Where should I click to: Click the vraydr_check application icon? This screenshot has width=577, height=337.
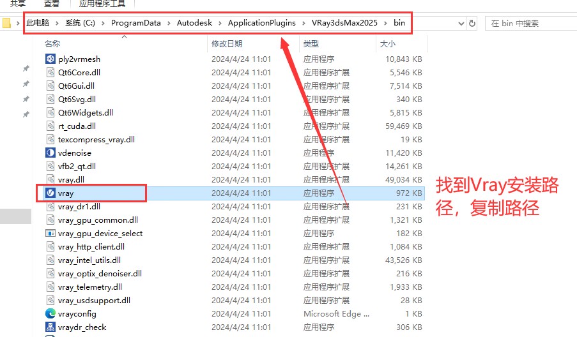[50, 327]
